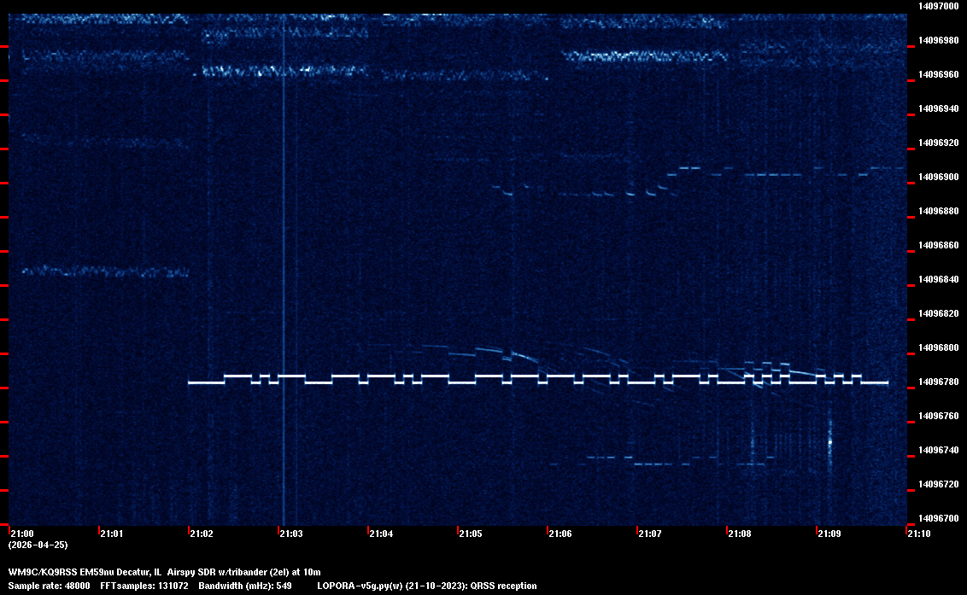This screenshot has height=595, width=967.
Task: Click the LOPORA-v5g.py QRSS reception text
Action: point(426,586)
